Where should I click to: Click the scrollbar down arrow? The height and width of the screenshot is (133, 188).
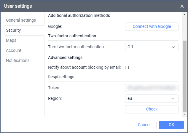[x=184, y=114]
